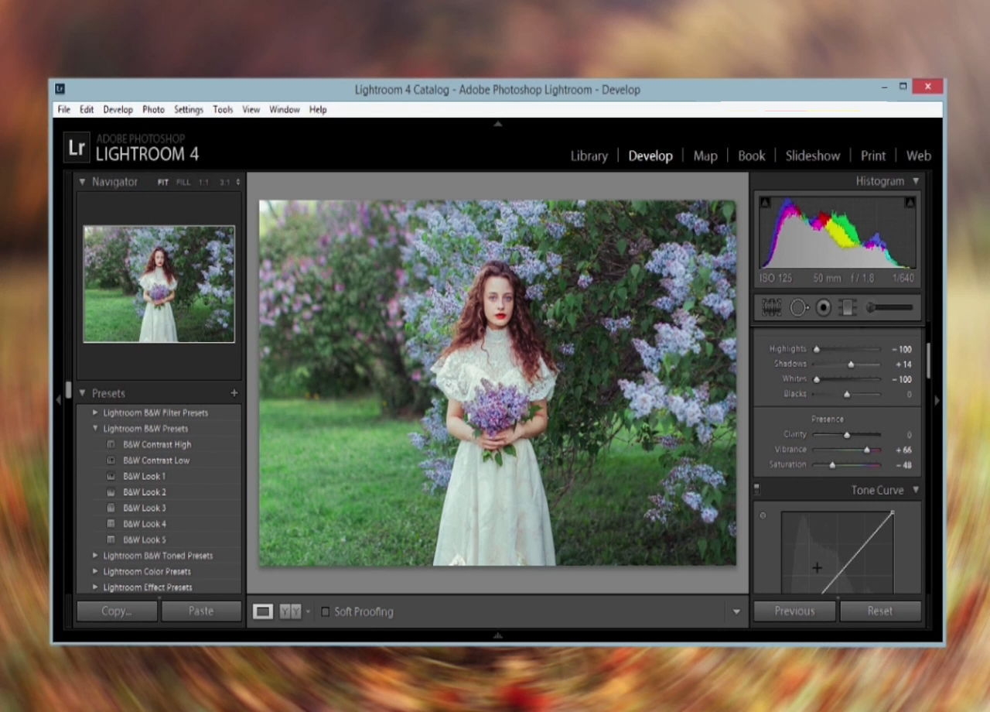
Task: Select the Red Eye Correction tool
Action: click(824, 307)
